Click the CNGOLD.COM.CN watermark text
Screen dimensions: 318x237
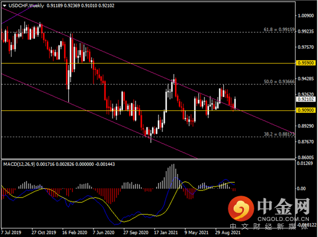click(x=284, y=219)
